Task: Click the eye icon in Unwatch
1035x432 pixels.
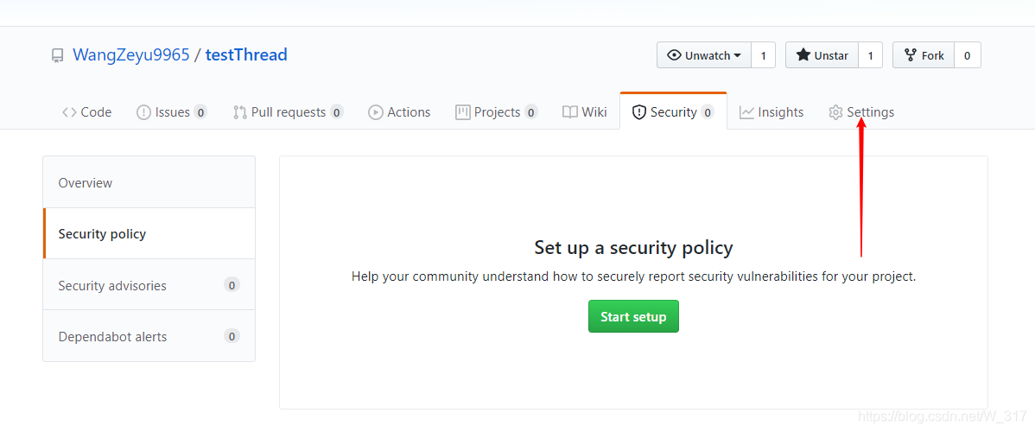Action: coord(674,55)
